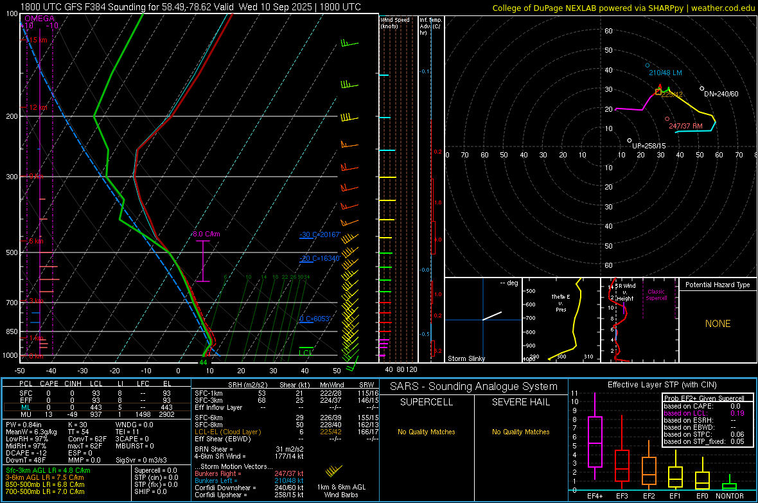
Task: Click the 'UP=258/15' hodograph label
Action: [649, 146]
